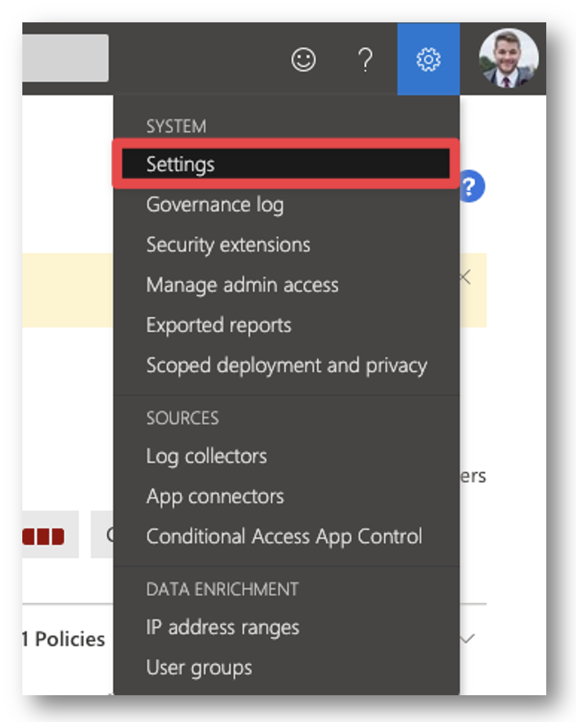Open Conditional Access App Control
This screenshot has width=576, height=722.
(x=286, y=537)
